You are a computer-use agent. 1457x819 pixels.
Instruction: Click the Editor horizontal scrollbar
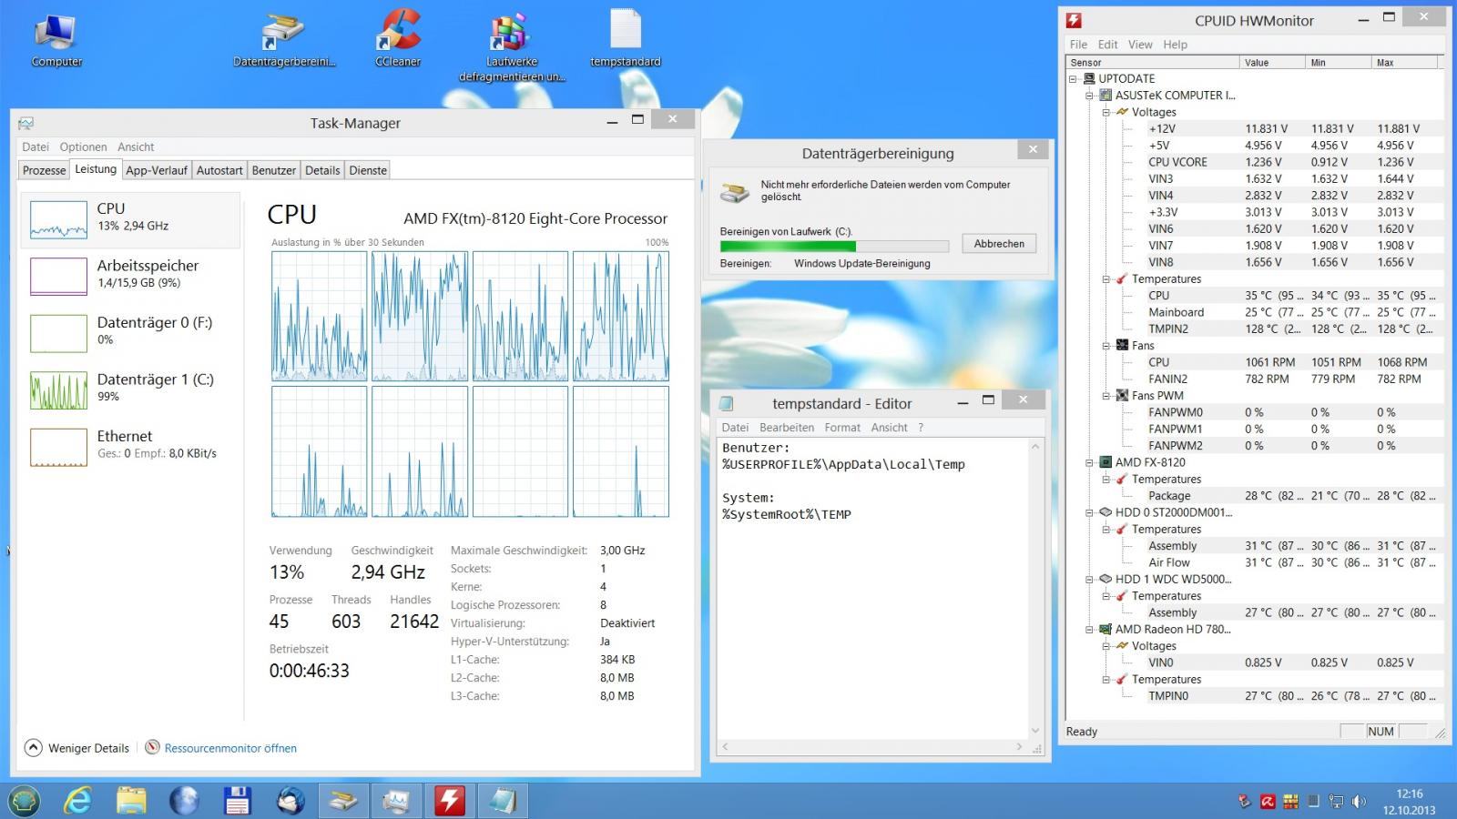coord(872,747)
